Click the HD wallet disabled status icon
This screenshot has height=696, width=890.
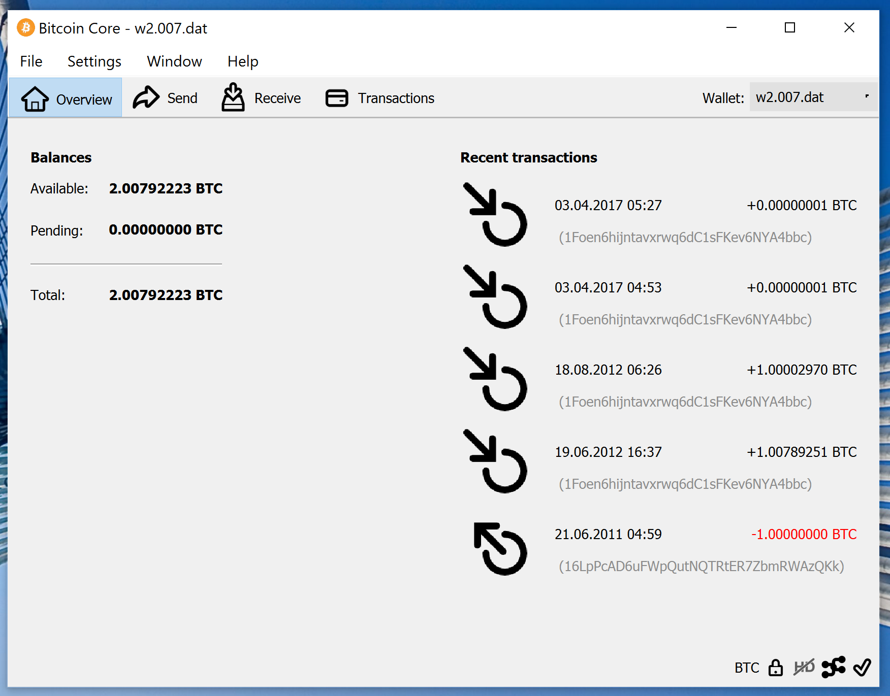tap(804, 667)
